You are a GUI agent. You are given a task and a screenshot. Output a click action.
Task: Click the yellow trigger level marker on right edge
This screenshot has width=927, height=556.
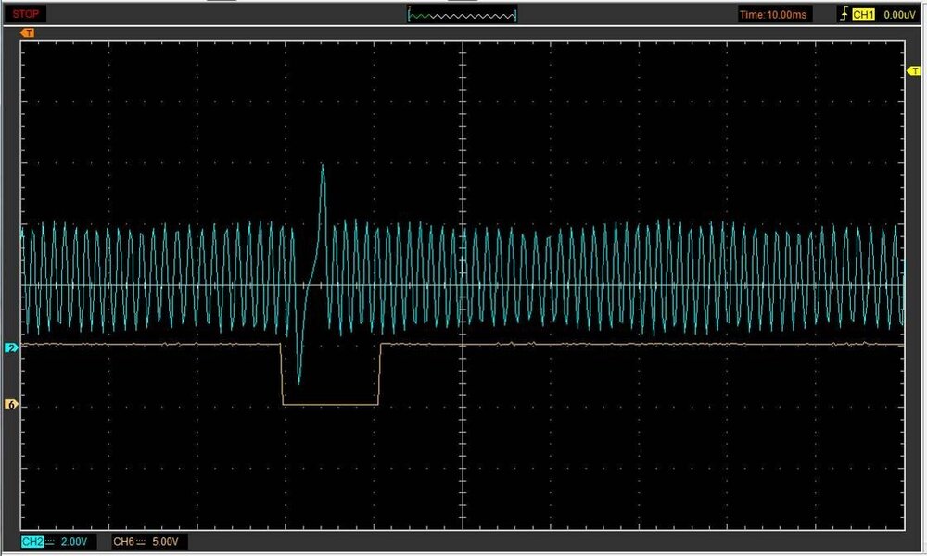[912, 71]
